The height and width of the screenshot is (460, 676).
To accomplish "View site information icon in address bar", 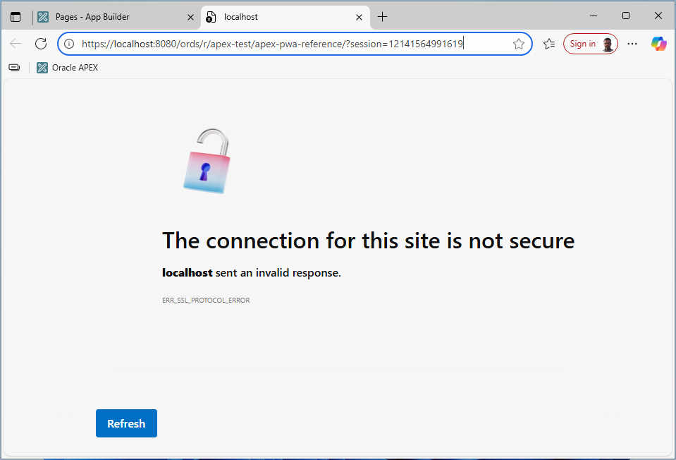I will tap(69, 44).
